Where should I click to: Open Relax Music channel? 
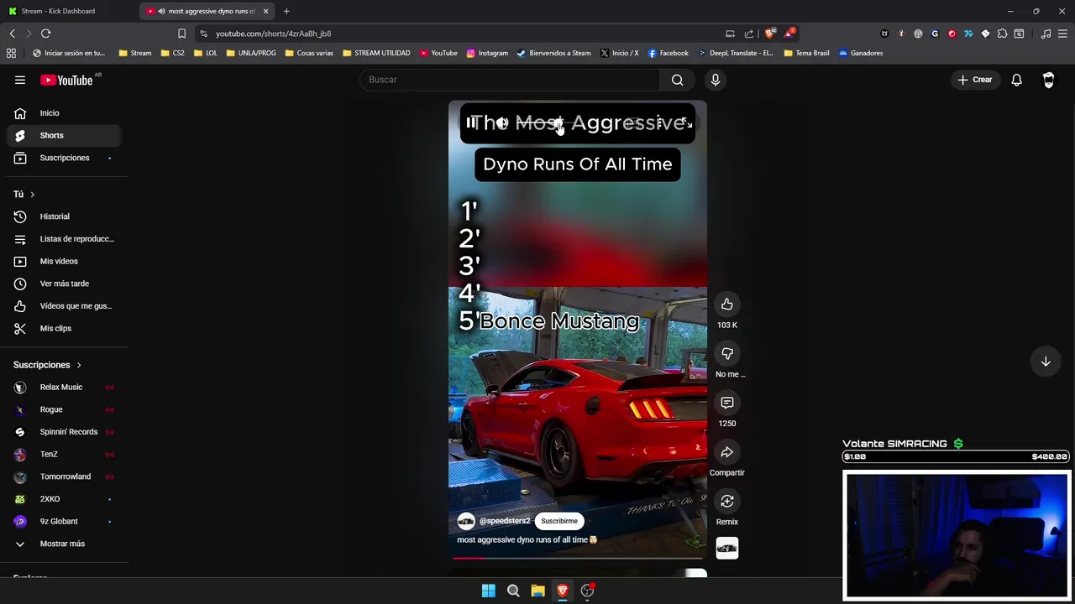pyautogui.click(x=63, y=388)
